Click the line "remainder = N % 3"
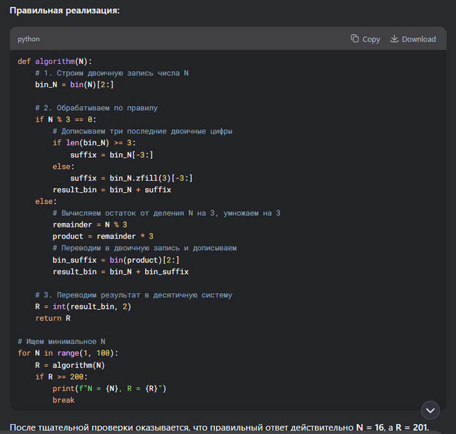Screen dimensions: 456x434 coord(90,224)
